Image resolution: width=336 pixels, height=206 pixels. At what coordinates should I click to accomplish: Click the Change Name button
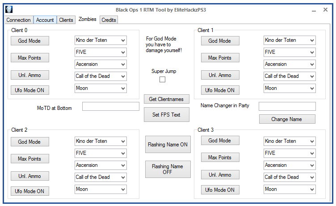(x=287, y=119)
